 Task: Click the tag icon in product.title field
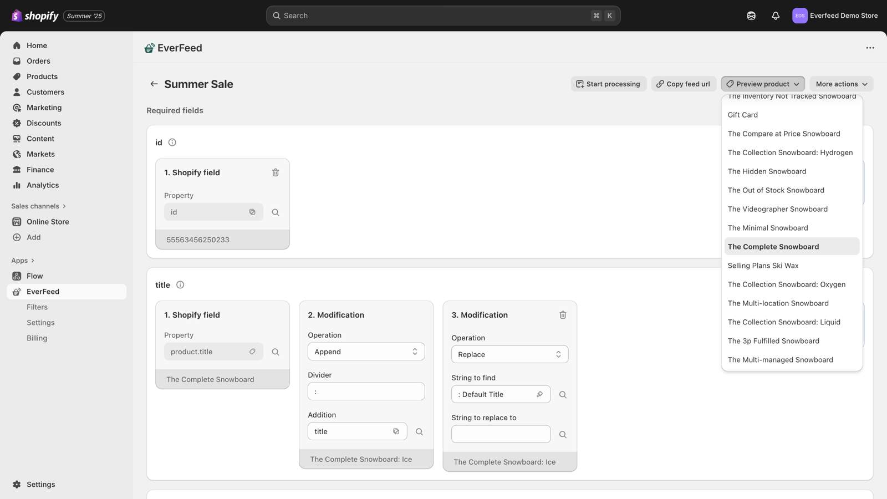tap(252, 352)
